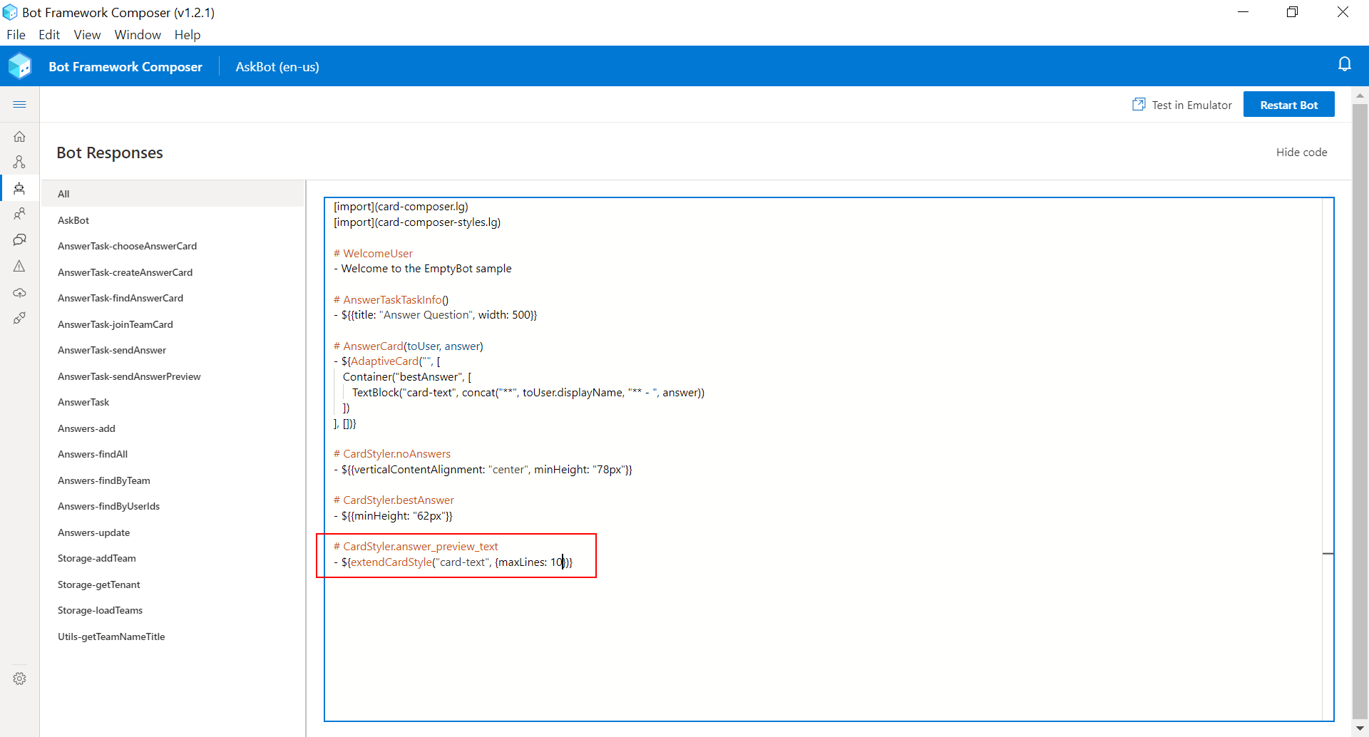Click Test in Emulator
This screenshot has width=1369, height=737.
click(x=1181, y=104)
